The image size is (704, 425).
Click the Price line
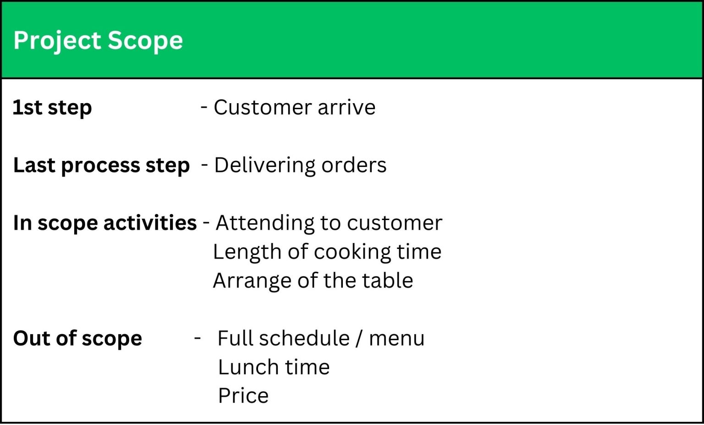click(243, 396)
